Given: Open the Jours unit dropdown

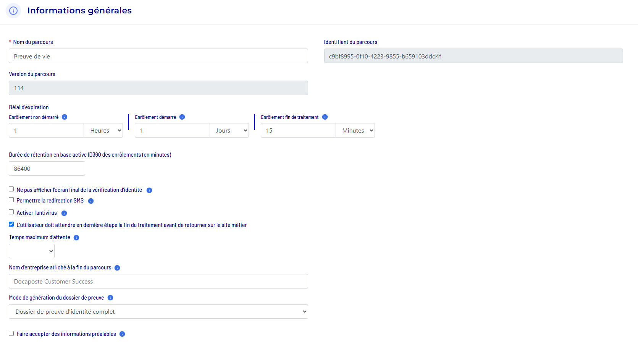Looking at the screenshot, I should coord(229,131).
